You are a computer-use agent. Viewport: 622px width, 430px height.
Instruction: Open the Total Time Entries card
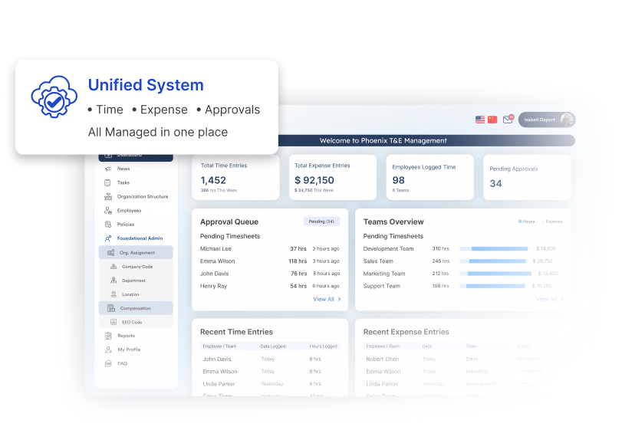pyautogui.click(x=235, y=177)
